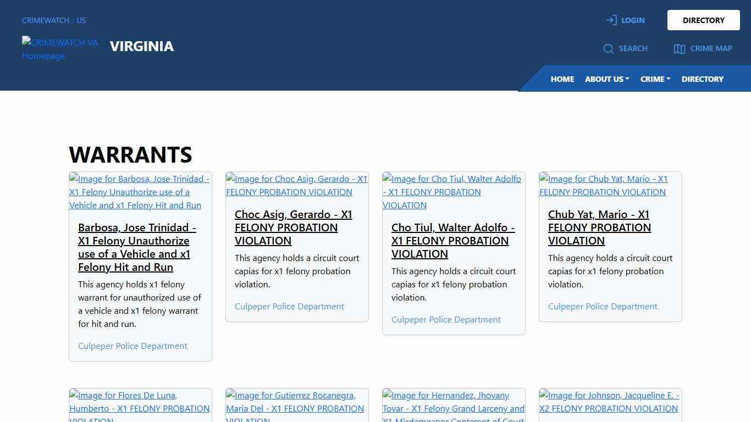Click the US breadcrumb link
Image resolution: width=751 pixels, height=422 pixels.
point(81,20)
